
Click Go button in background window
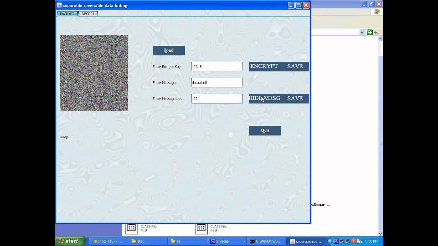point(373,32)
